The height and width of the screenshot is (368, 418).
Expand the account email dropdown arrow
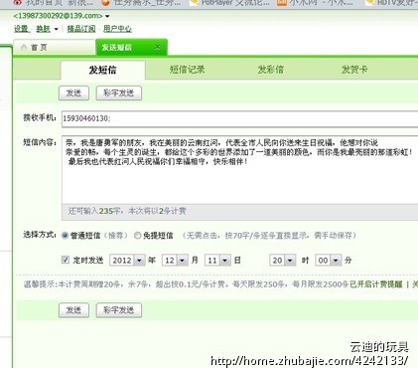point(107,16)
